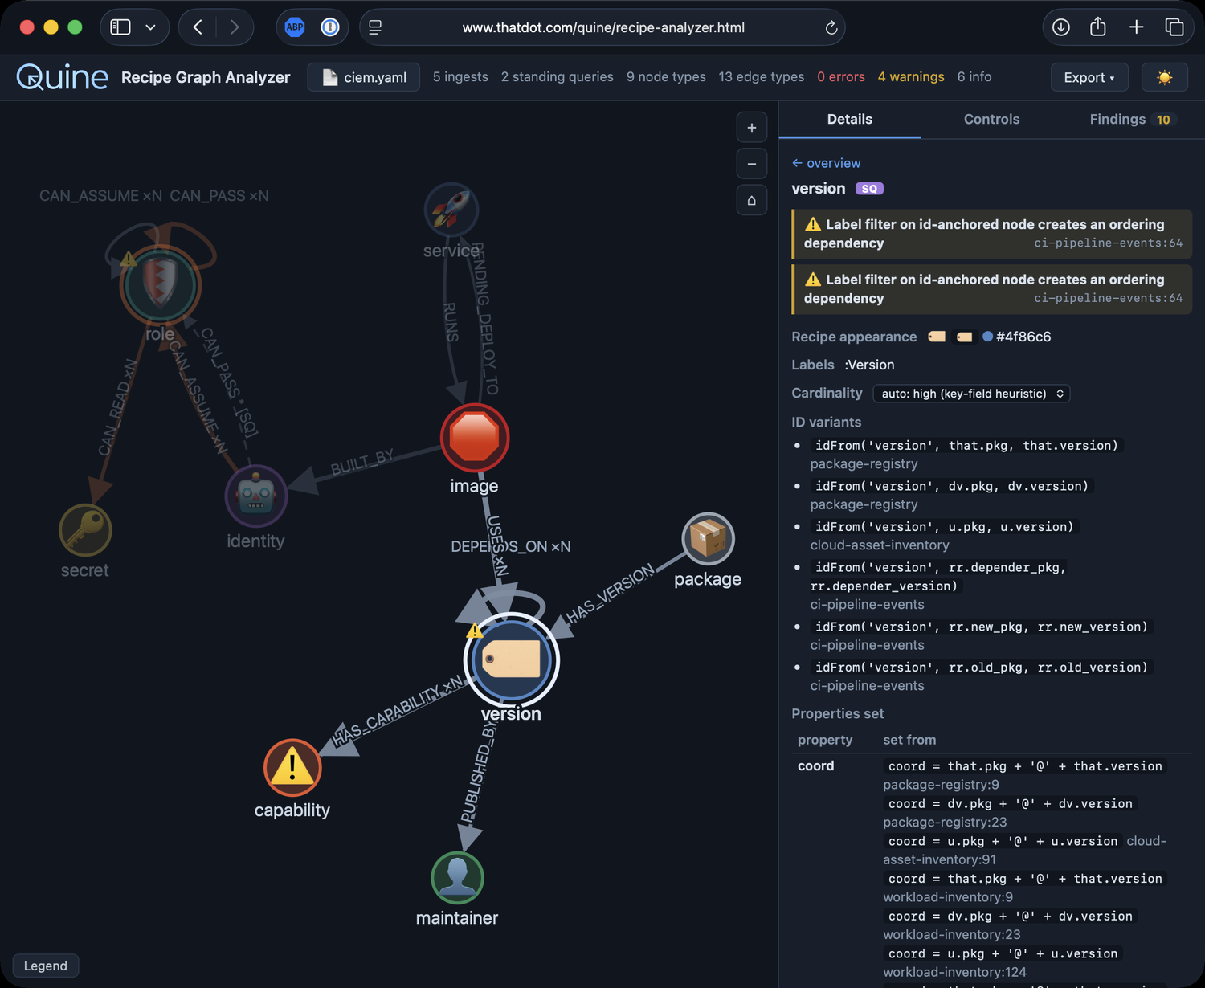
Task: Switch to the Findings tab
Action: tap(1133, 119)
